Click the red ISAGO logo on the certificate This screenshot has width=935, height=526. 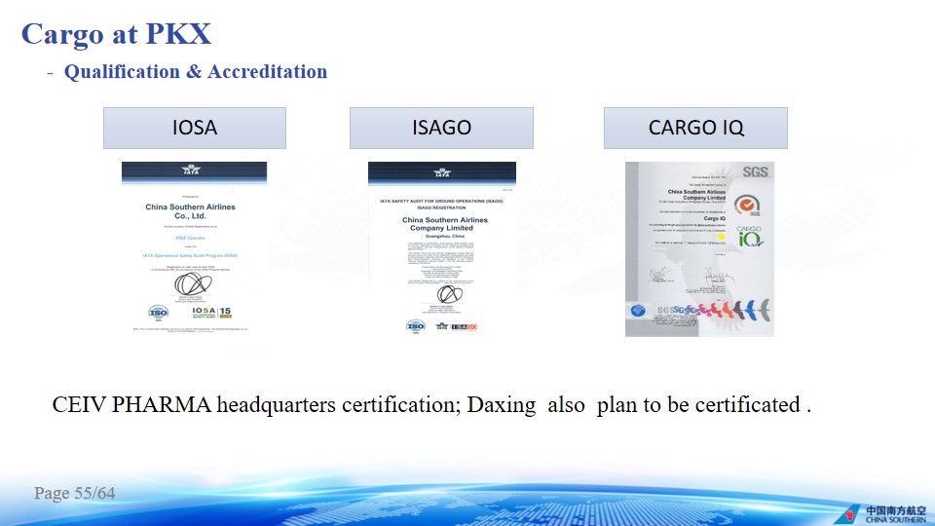click(x=464, y=327)
